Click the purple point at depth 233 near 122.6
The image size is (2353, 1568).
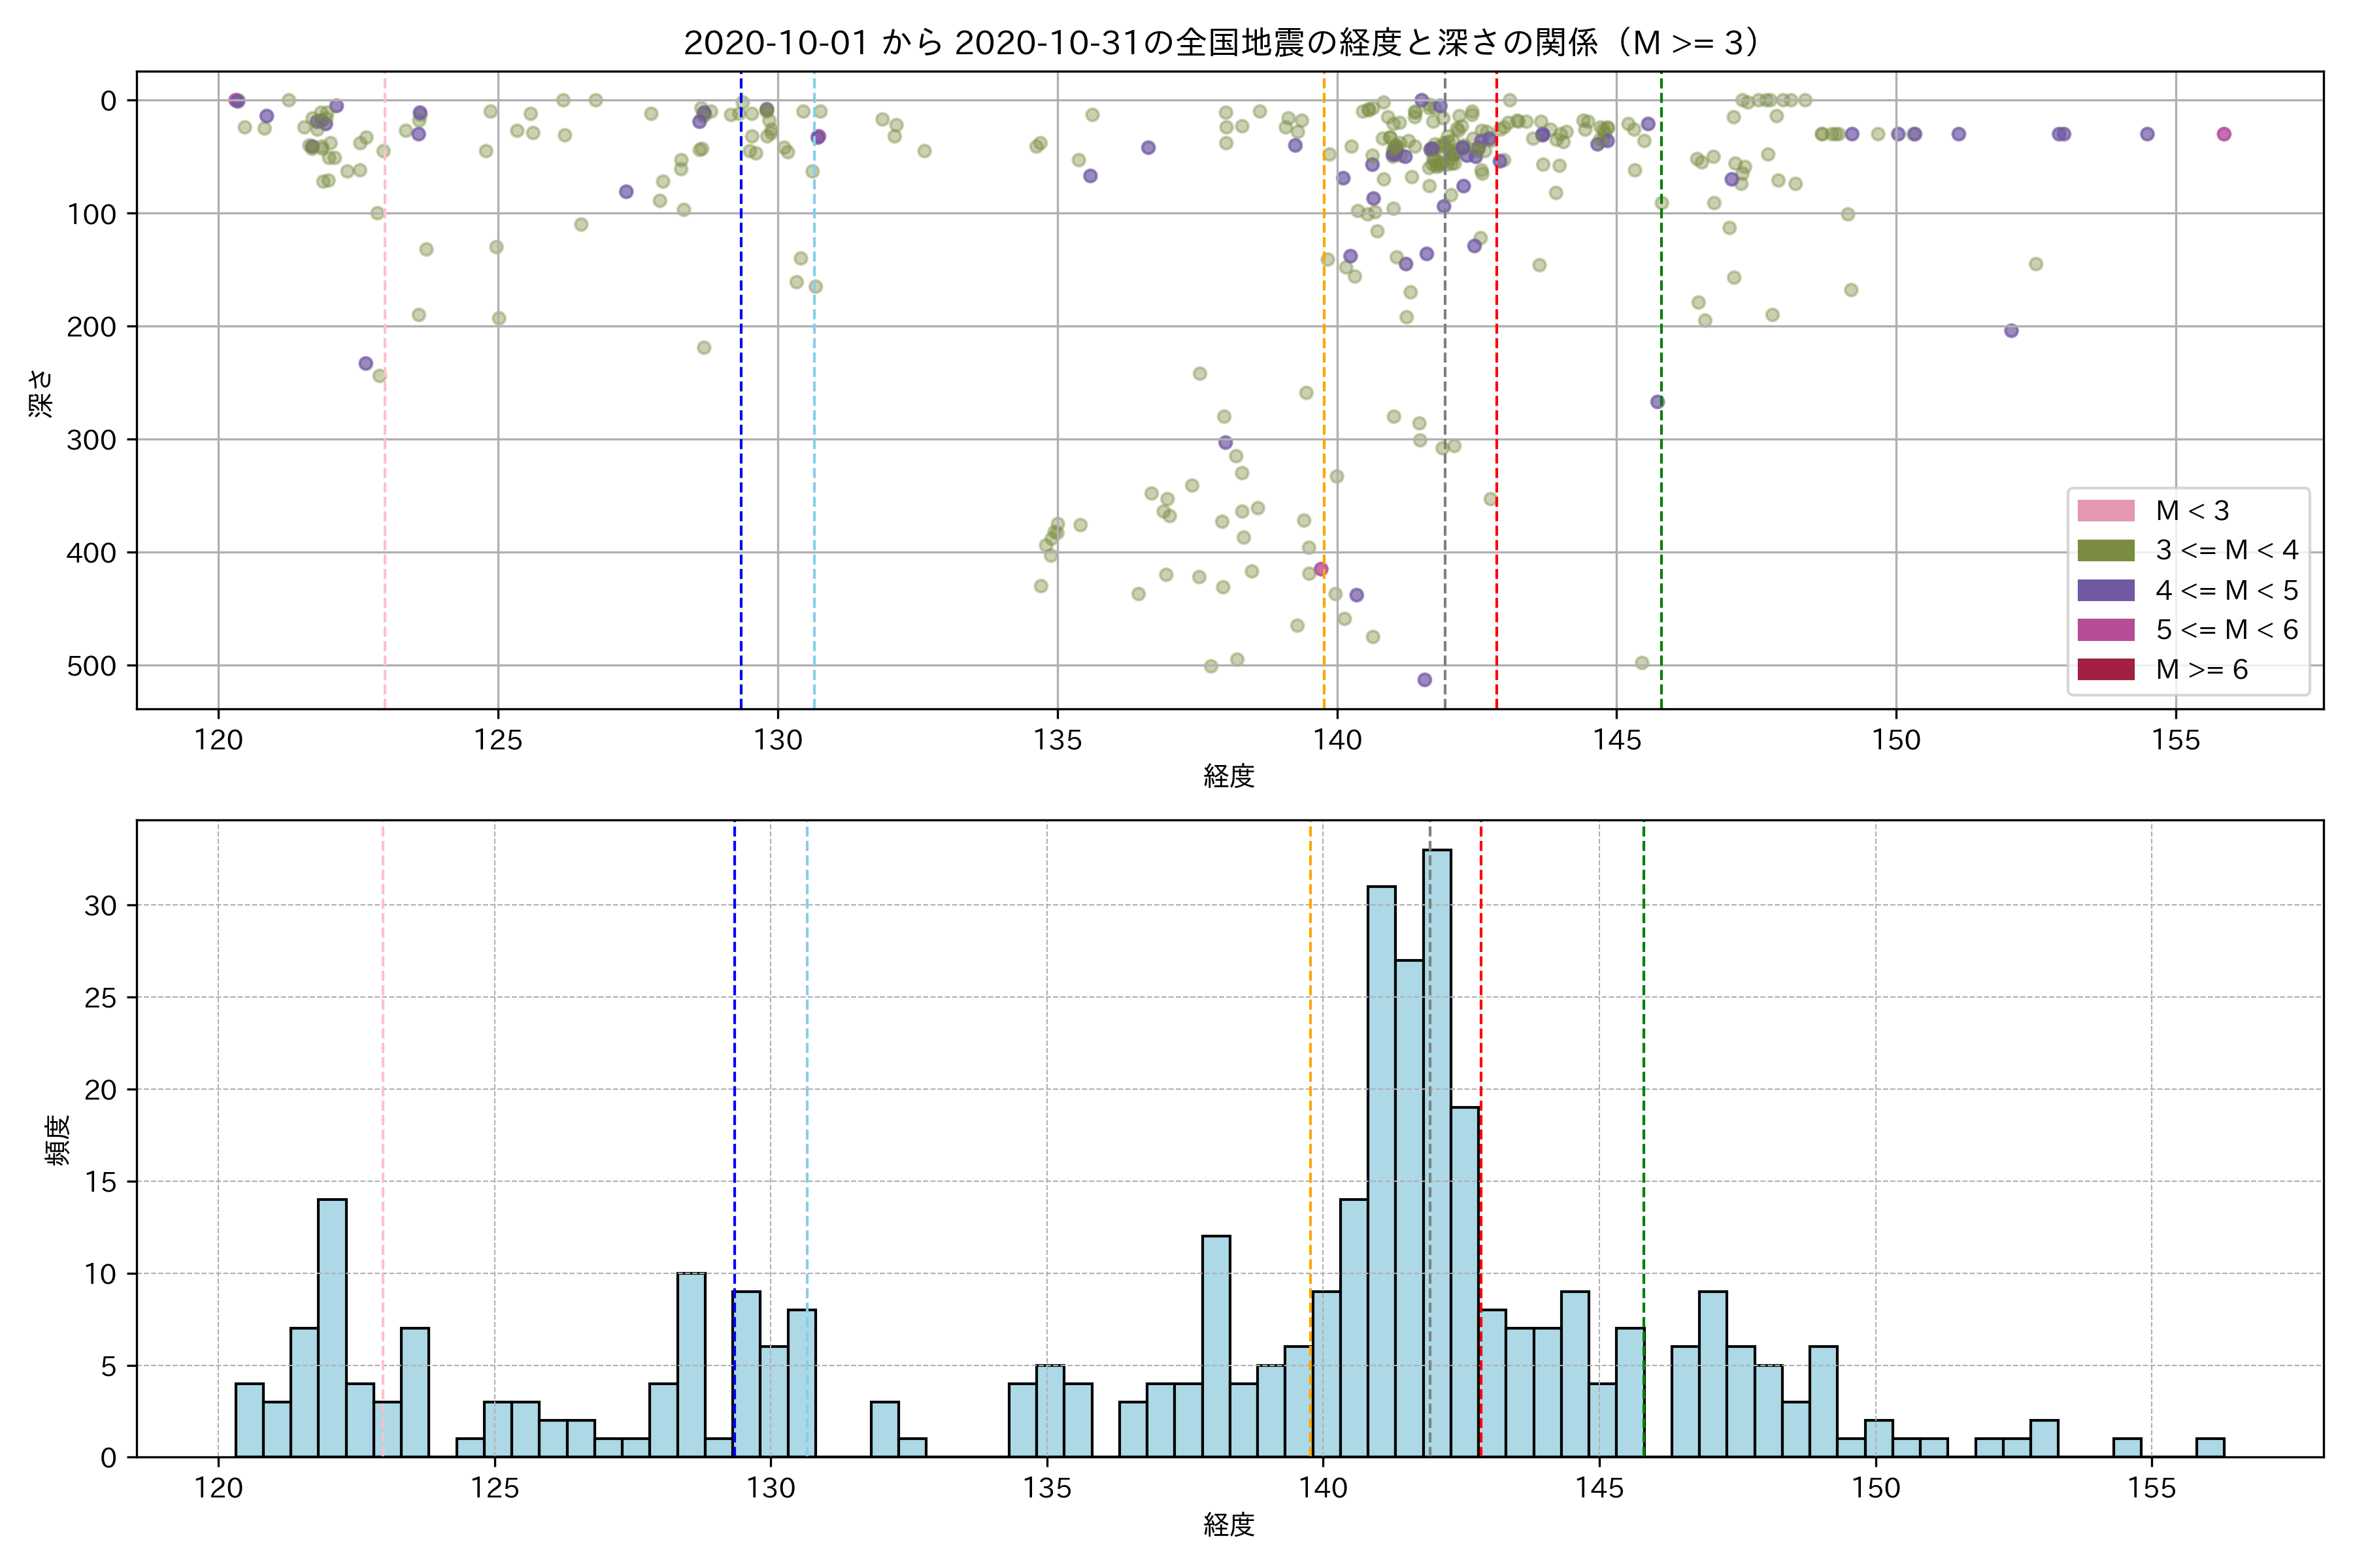click(365, 364)
